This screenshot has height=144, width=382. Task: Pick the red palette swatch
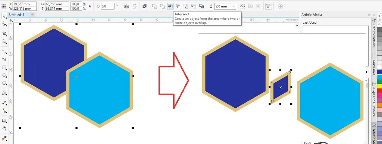click(379, 91)
